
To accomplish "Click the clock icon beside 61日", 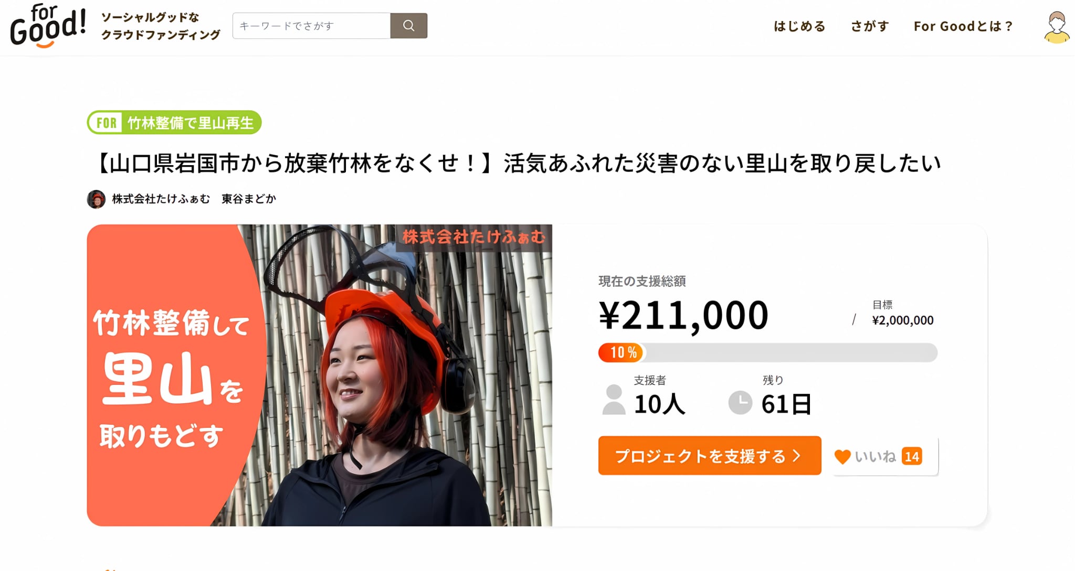I will tap(740, 403).
